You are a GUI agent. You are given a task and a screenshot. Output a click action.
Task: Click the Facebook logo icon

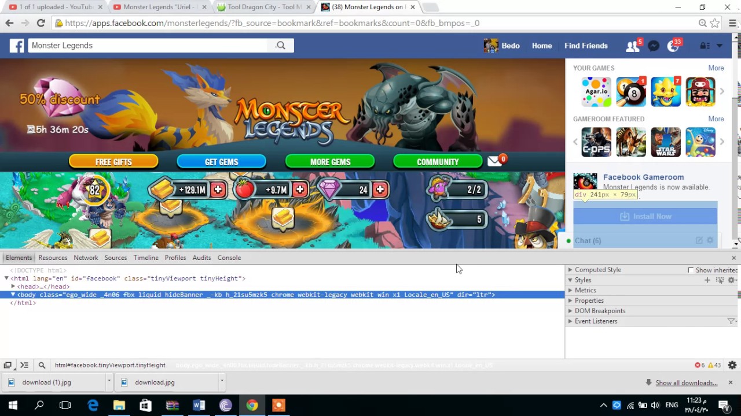click(17, 46)
